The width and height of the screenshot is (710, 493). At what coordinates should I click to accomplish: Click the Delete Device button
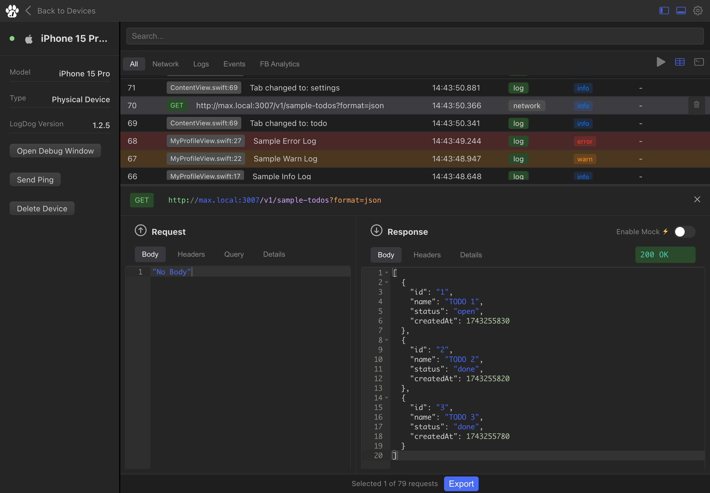click(x=42, y=209)
